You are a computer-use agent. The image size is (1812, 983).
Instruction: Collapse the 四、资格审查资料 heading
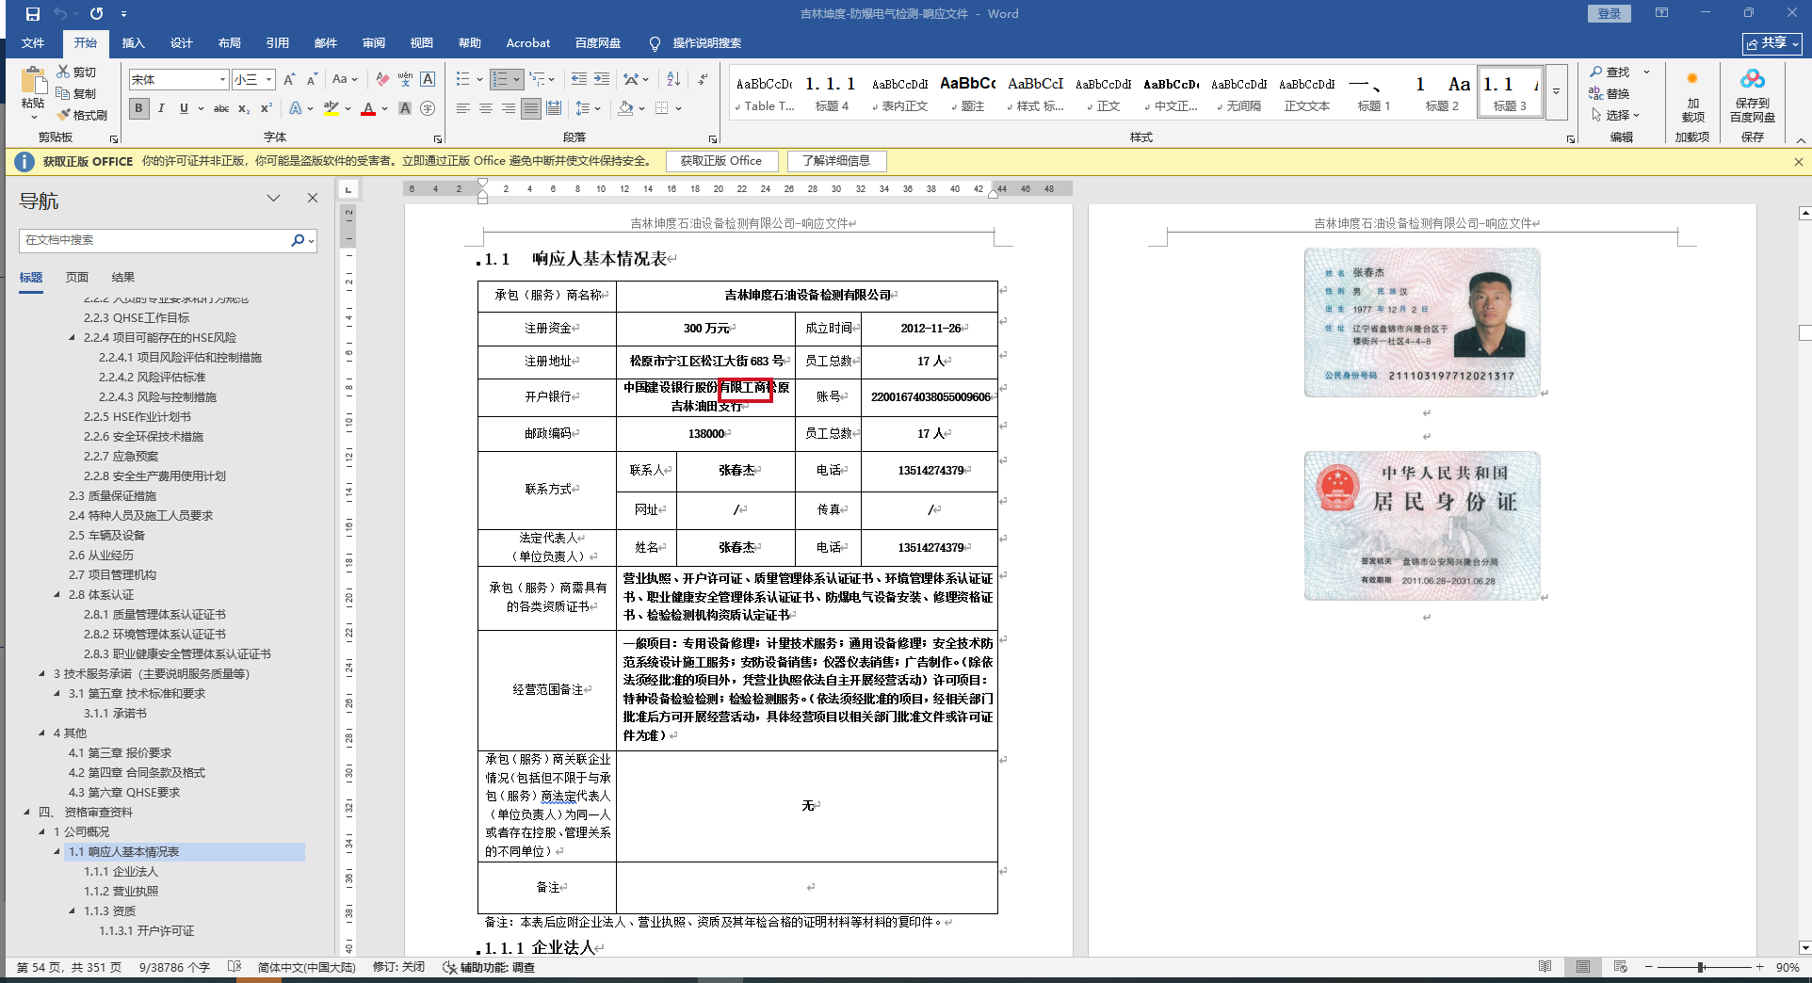(x=27, y=812)
